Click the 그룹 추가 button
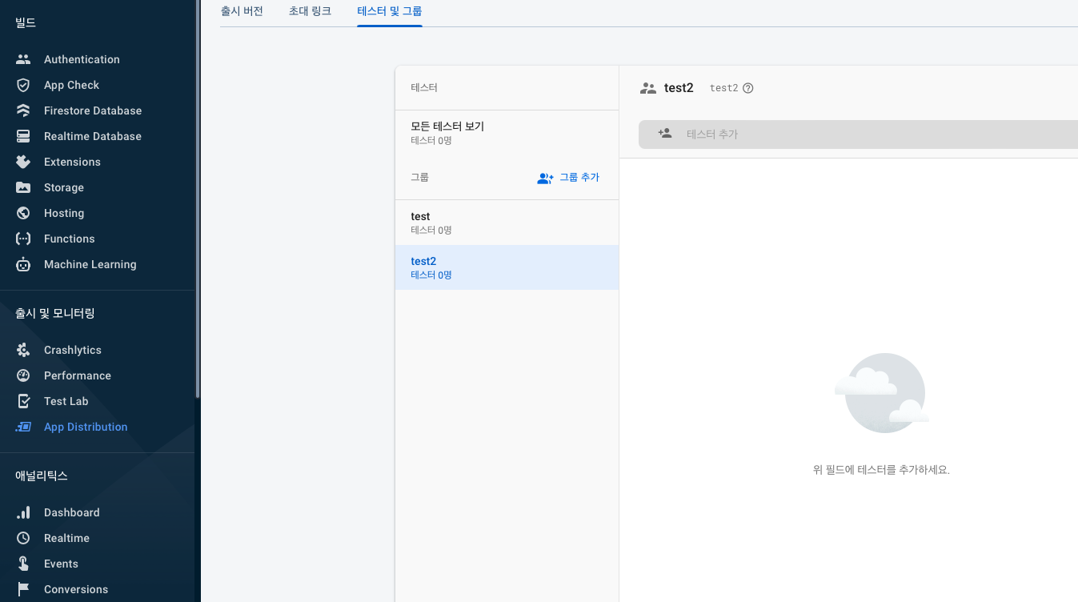Image resolution: width=1078 pixels, height=602 pixels. tap(568, 178)
